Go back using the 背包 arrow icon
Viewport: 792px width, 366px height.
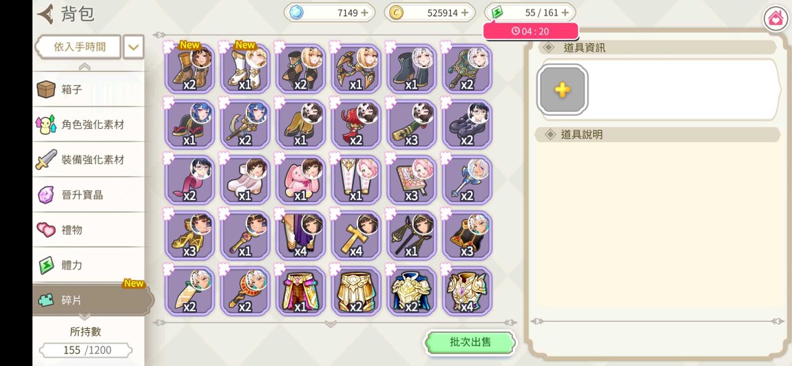pyautogui.click(x=45, y=14)
